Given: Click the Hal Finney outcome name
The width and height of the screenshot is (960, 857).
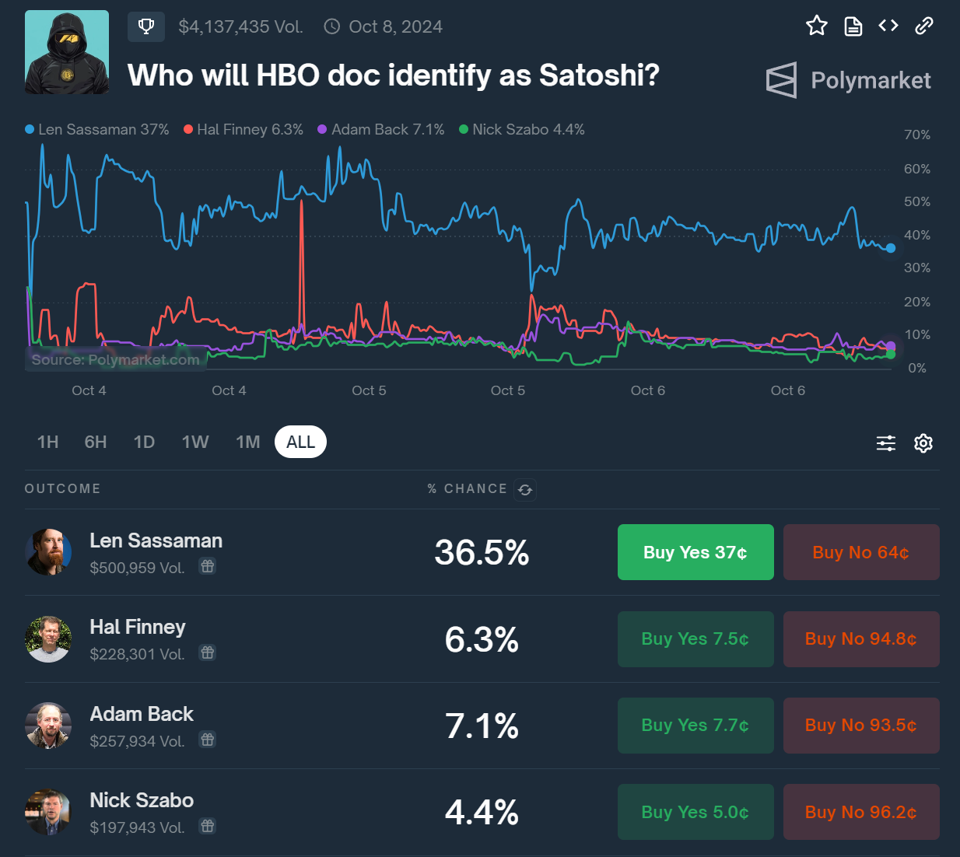Looking at the screenshot, I should [138, 627].
